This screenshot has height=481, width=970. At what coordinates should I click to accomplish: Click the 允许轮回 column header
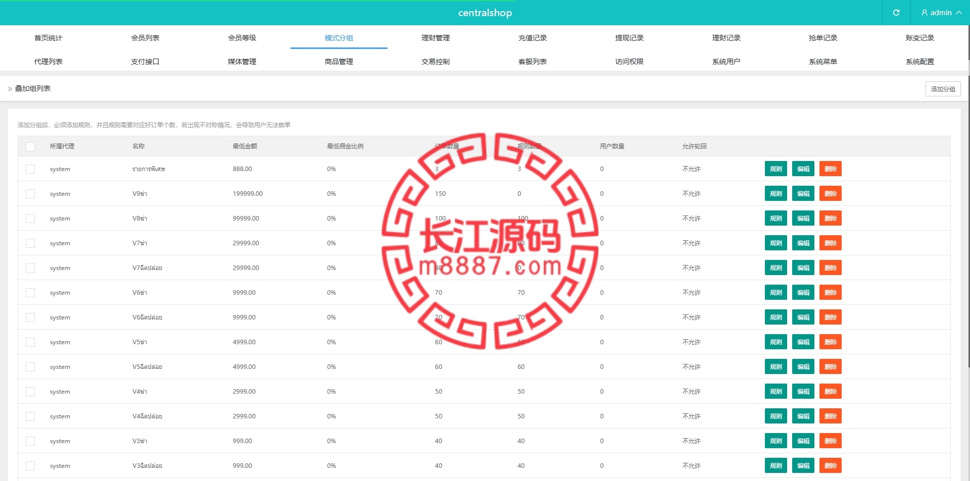click(x=695, y=146)
